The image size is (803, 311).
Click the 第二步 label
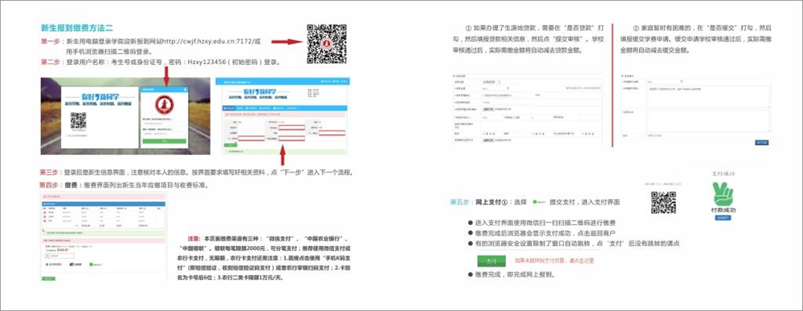51,63
